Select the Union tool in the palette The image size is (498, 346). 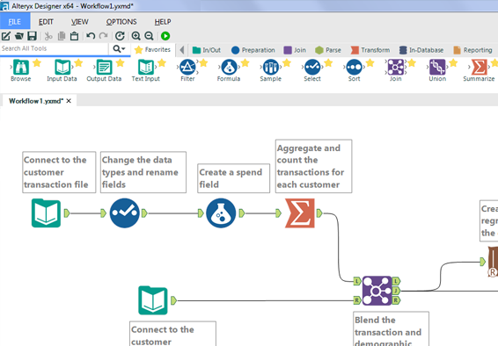pyautogui.click(x=437, y=70)
